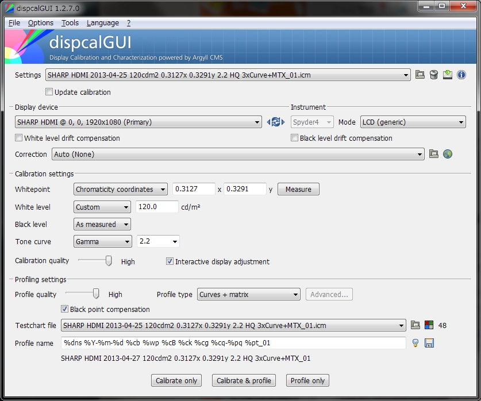Enable Black level drift compensation

[294, 138]
